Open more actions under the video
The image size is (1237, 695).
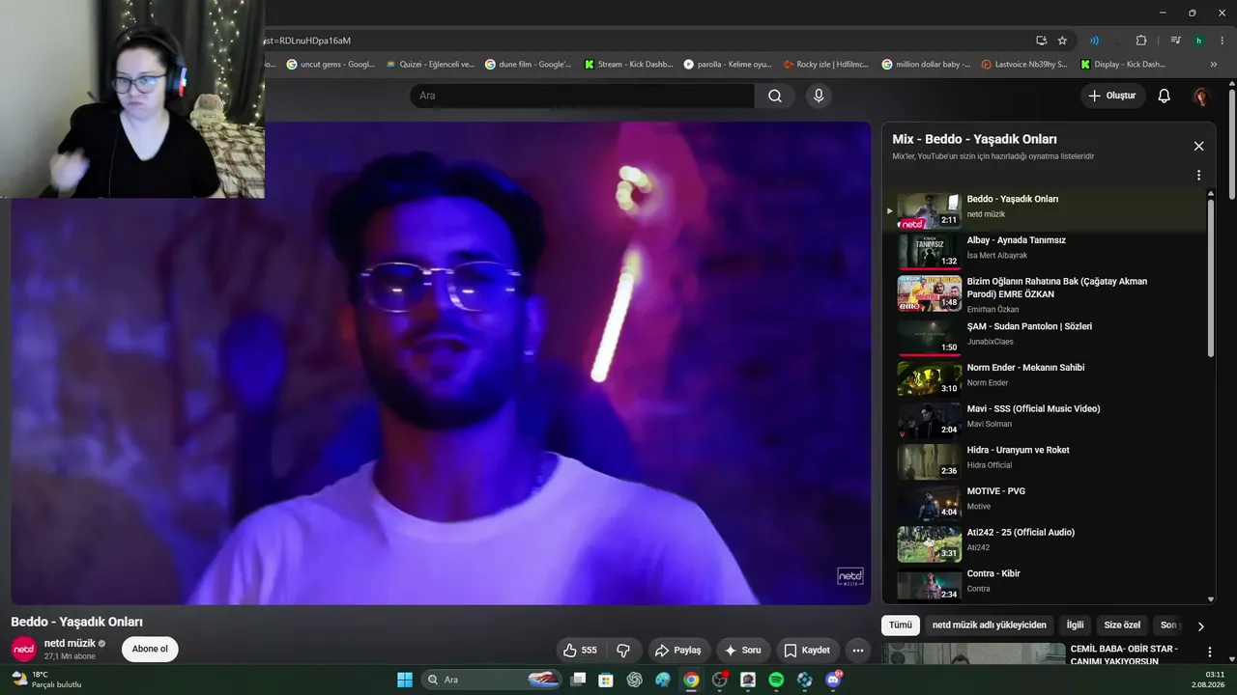pos(857,651)
